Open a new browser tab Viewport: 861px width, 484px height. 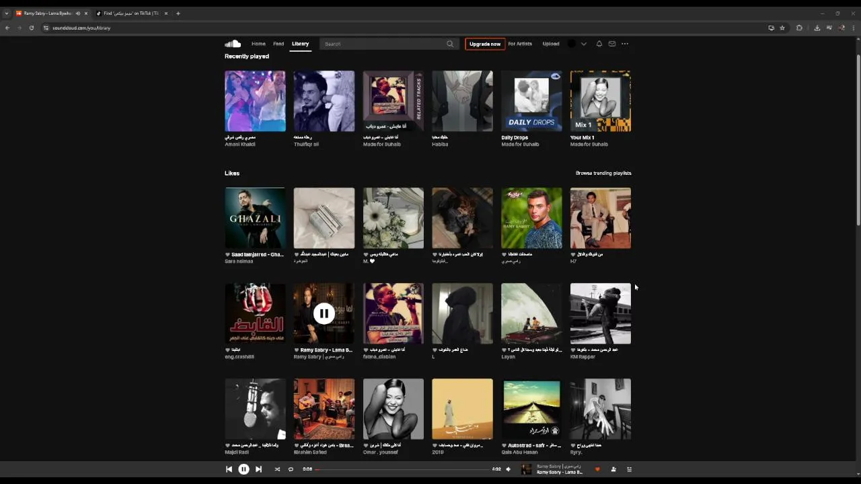[178, 13]
